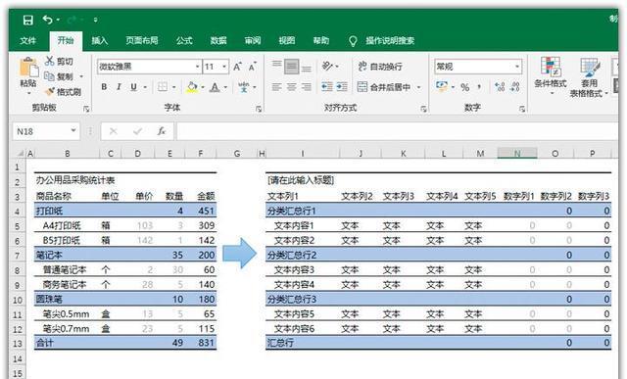
Task: Undo the last action
Action: tap(47, 20)
